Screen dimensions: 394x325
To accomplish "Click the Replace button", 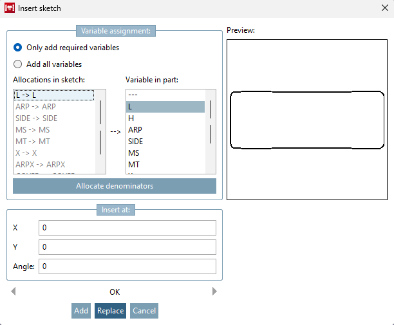I will point(110,311).
